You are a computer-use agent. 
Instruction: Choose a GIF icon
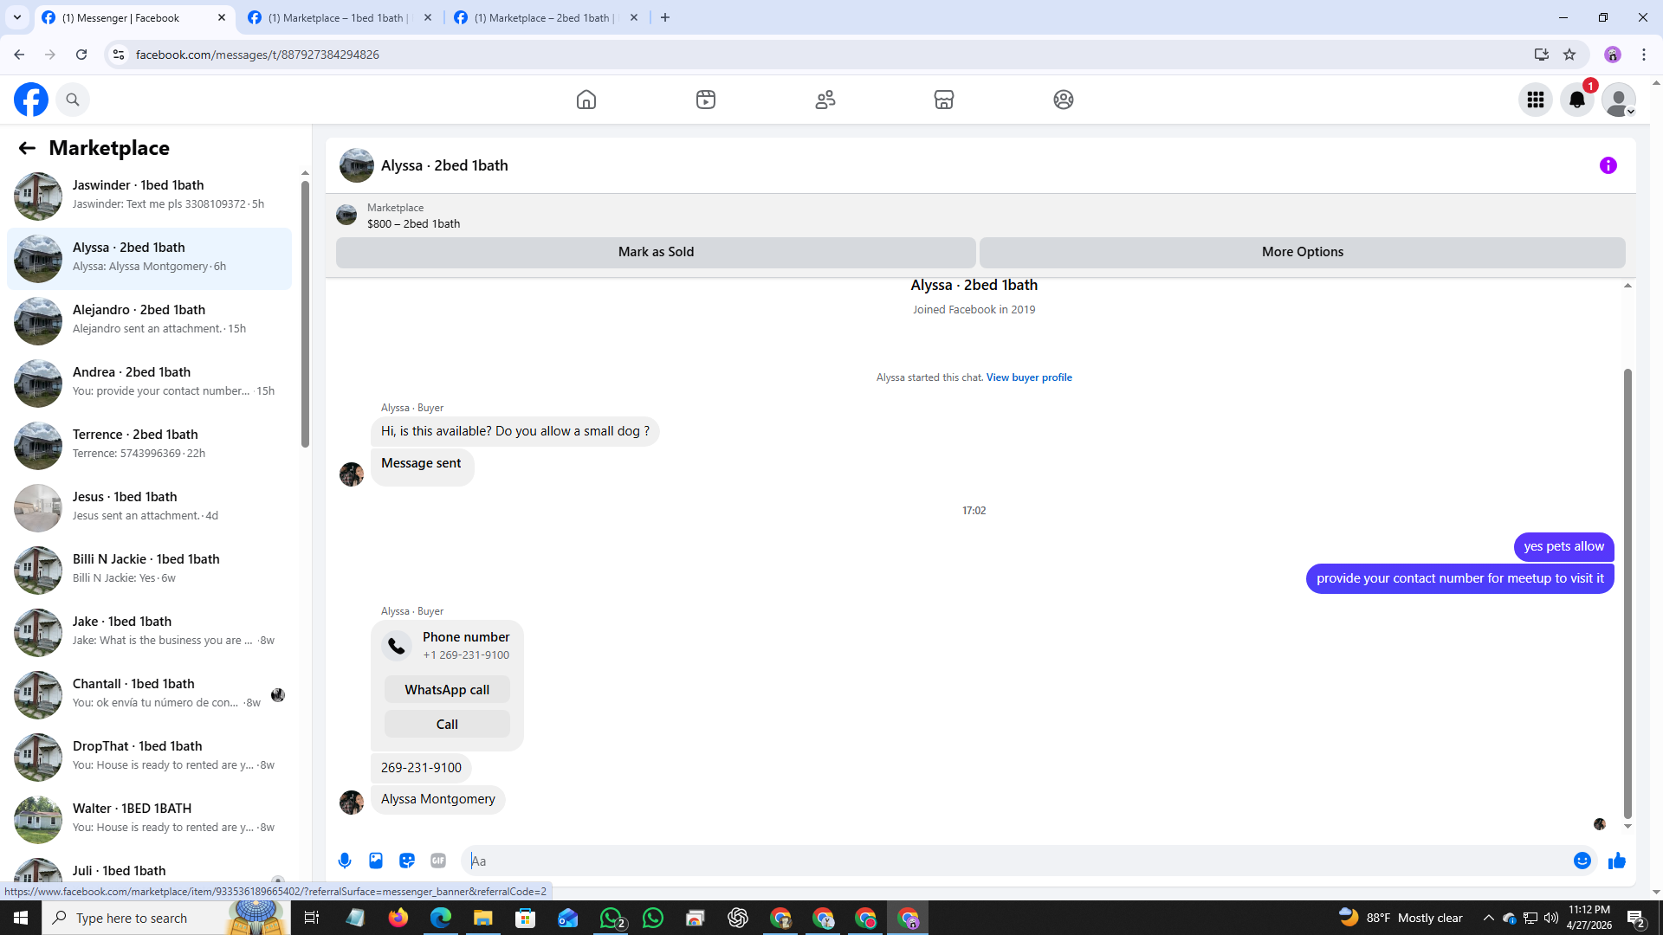pyautogui.click(x=438, y=861)
